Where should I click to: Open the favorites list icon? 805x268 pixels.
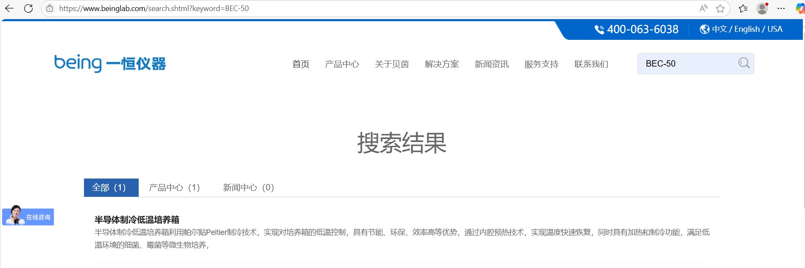[743, 8]
